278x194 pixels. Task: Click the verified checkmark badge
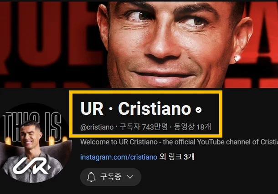pyautogui.click(x=199, y=110)
